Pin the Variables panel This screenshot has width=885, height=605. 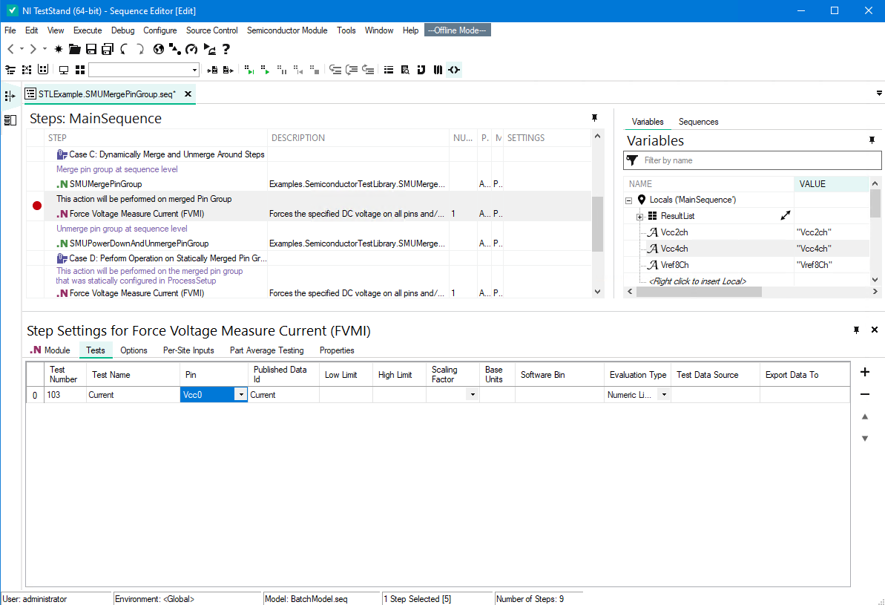coord(872,140)
